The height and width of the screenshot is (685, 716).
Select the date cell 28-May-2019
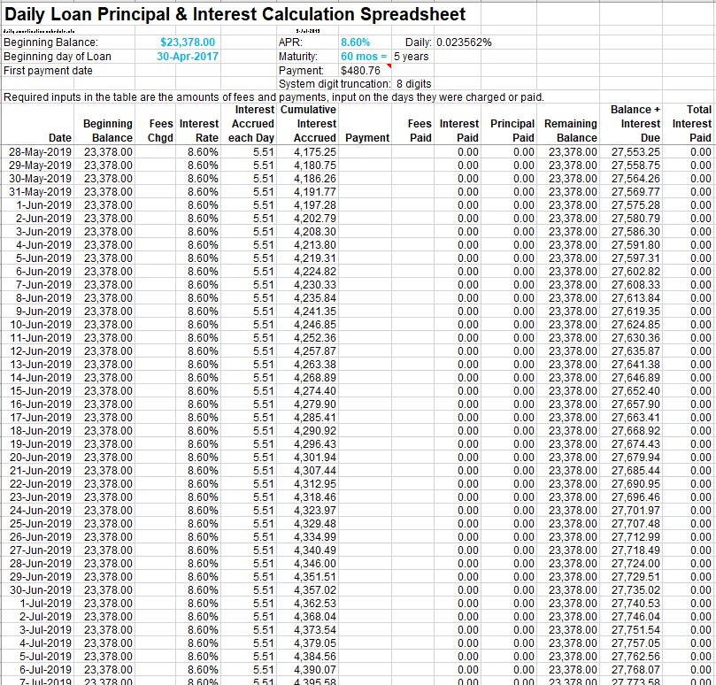coord(40,152)
